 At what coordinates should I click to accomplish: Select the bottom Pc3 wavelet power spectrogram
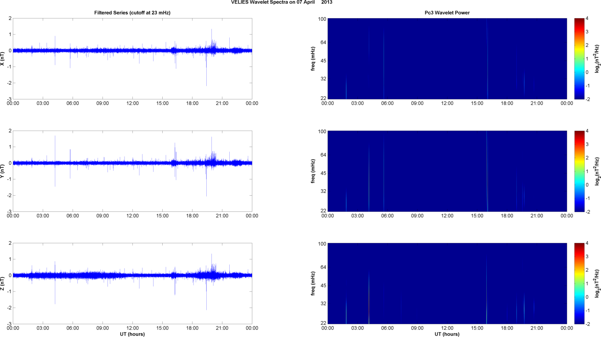[x=447, y=284]
